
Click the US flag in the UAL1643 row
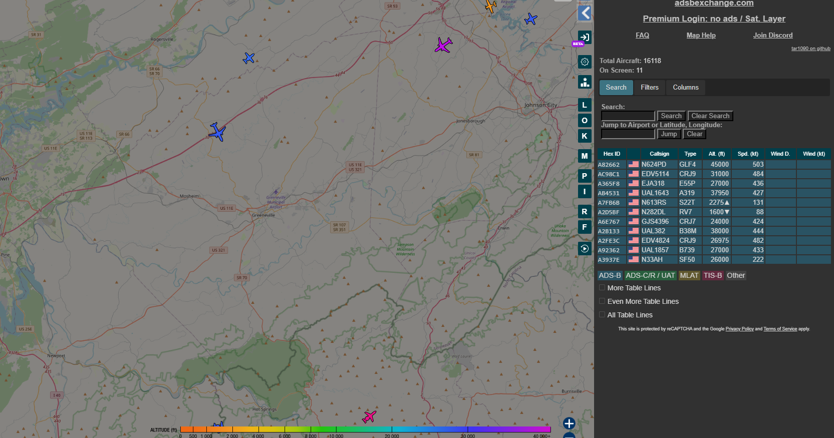click(x=634, y=193)
